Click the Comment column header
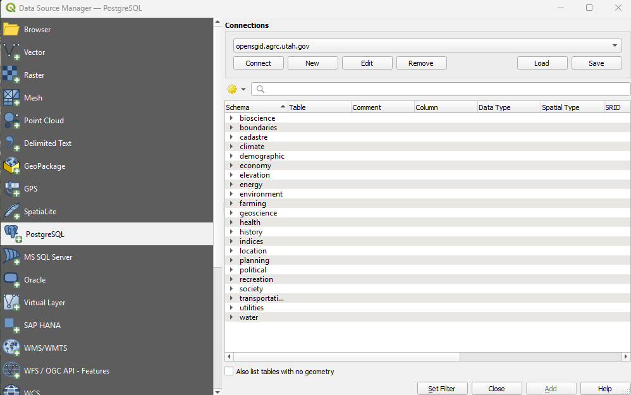631x395 pixels. tap(383, 107)
